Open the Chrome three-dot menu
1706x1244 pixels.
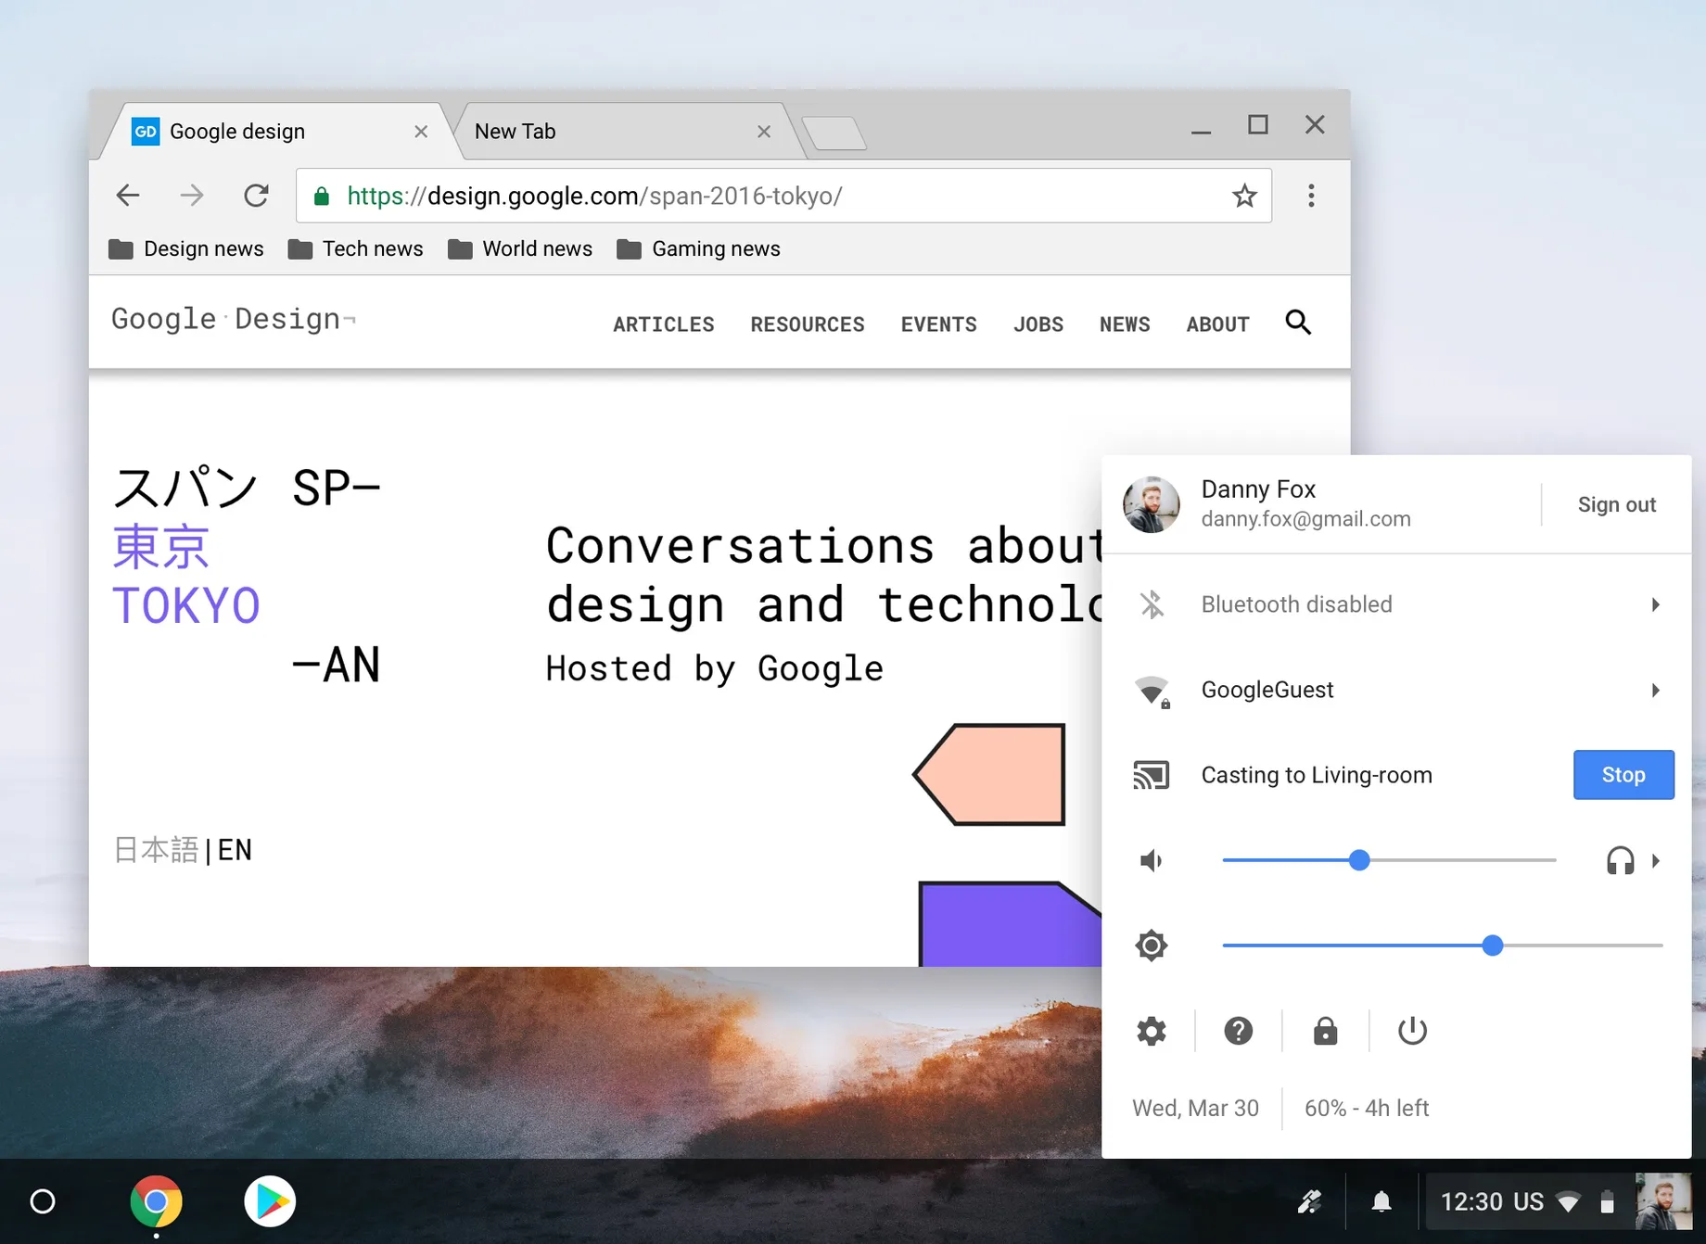(1311, 196)
